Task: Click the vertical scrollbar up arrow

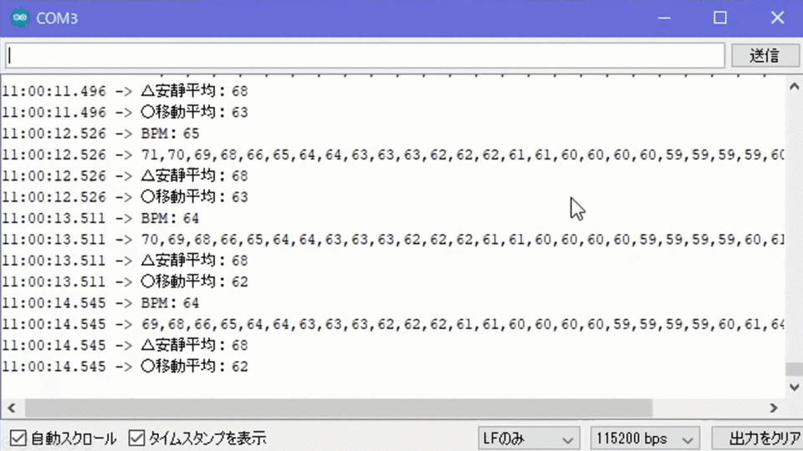Action: coord(794,86)
